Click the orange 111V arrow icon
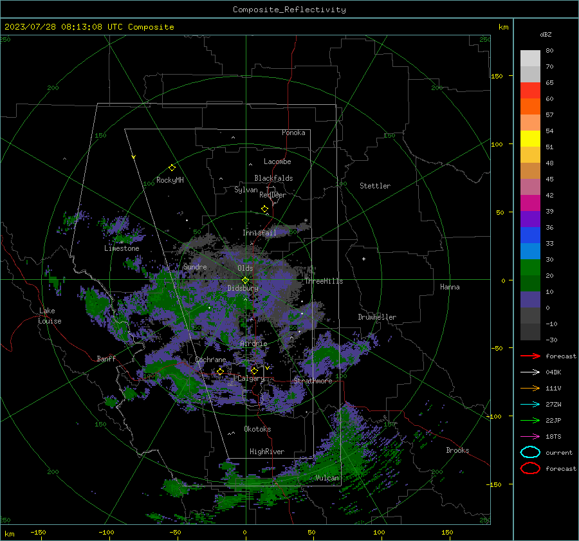Image resolution: width=579 pixels, height=541 pixels. click(x=530, y=388)
